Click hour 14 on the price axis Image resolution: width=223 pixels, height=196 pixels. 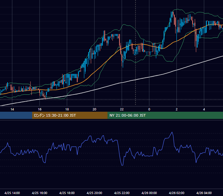12,109
